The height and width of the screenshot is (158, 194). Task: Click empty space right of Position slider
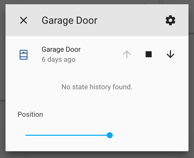click(x=150, y=135)
